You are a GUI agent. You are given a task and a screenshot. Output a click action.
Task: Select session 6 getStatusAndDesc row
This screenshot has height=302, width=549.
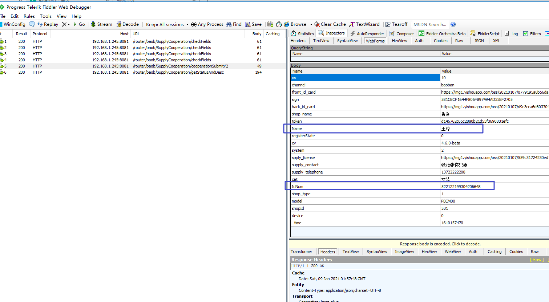click(143, 72)
